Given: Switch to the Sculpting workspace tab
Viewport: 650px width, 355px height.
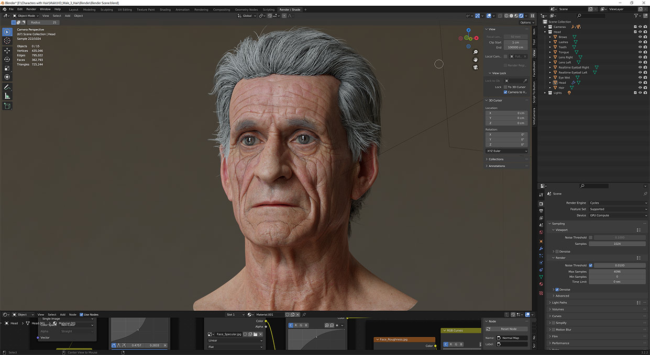Looking at the screenshot, I should [106, 9].
